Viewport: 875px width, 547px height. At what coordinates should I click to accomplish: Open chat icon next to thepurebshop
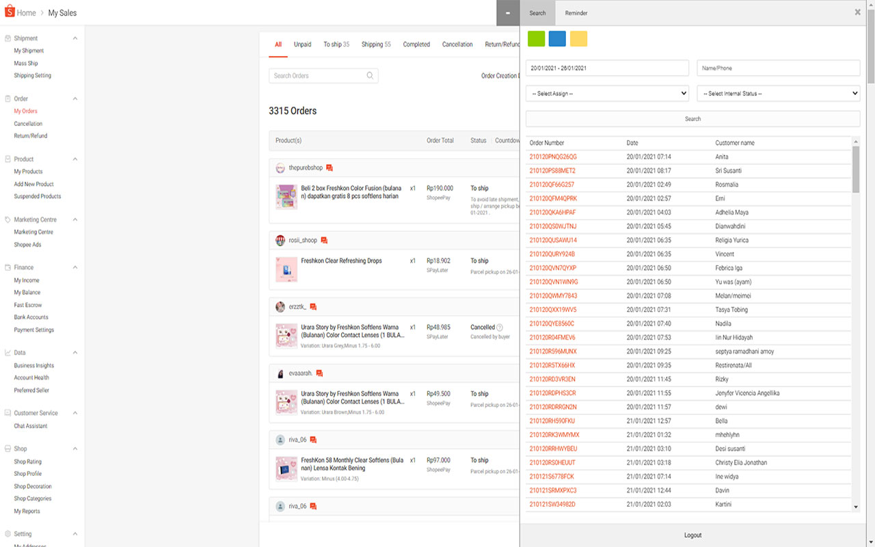pos(330,167)
